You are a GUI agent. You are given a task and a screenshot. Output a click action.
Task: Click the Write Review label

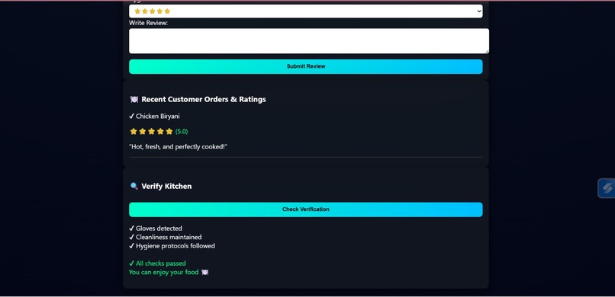coord(148,23)
